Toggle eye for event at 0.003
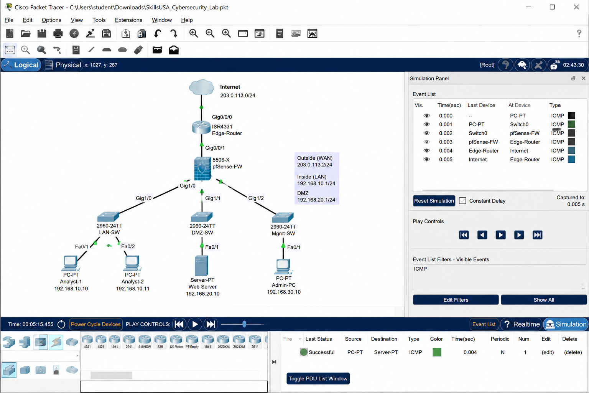This screenshot has height=393, width=589. [426, 142]
